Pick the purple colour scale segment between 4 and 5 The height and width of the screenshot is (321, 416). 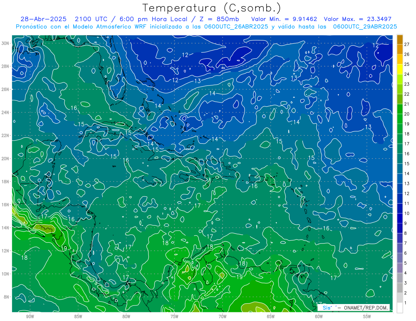(400, 268)
